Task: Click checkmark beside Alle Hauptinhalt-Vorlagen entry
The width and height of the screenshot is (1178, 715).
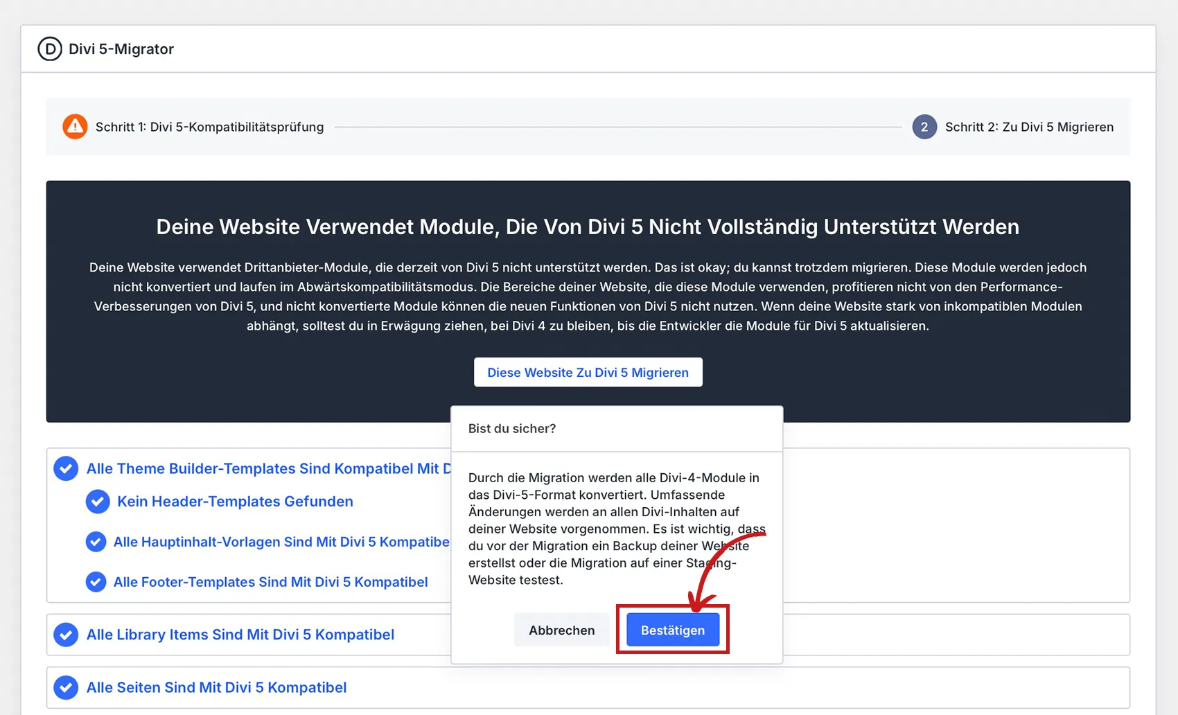Action: 96,542
